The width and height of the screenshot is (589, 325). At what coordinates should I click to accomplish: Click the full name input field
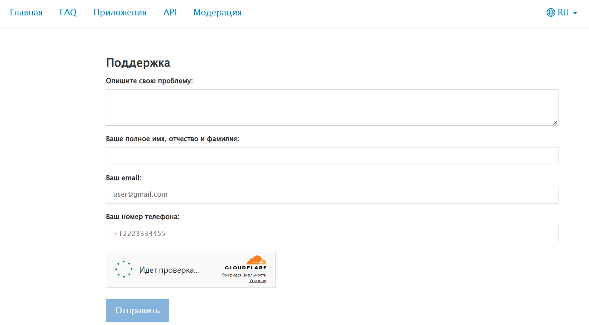click(x=332, y=156)
